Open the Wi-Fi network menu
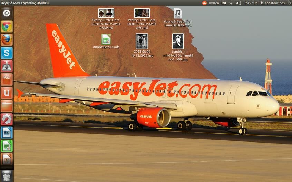The height and width of the screenshot is (182, 292). coord(231,3)
